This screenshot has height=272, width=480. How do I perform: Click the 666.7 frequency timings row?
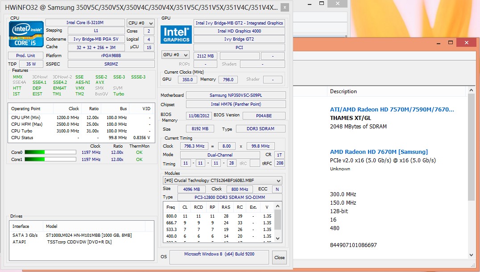(219, 223)
